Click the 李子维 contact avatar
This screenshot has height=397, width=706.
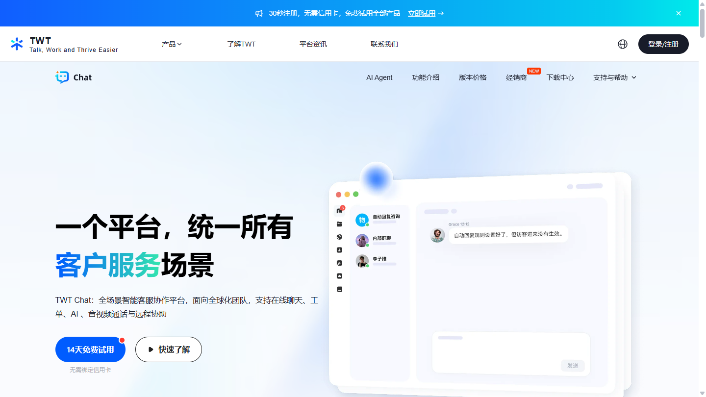(362, 261)
